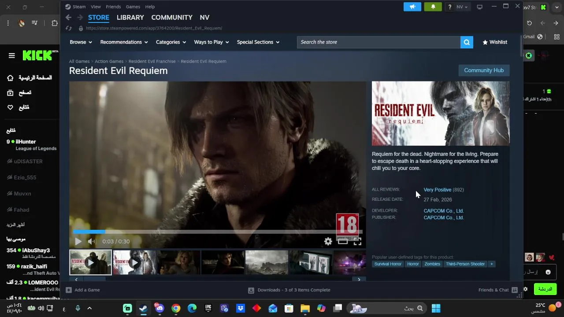Open Google Chrome from taskbar
This screenshot has height=317, width=564.
pyautogui.click(x=176, y=308)
